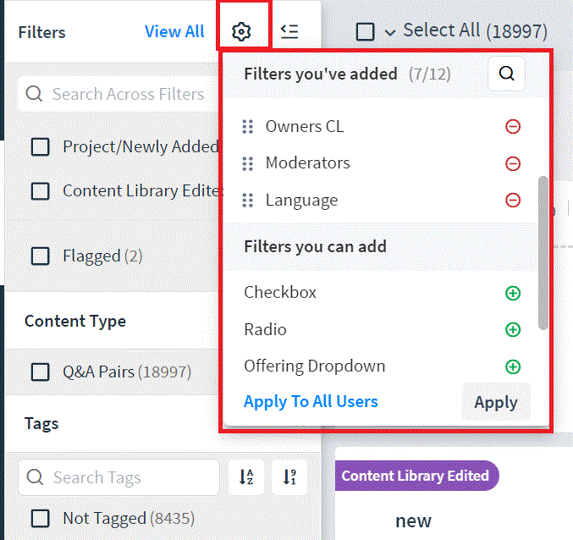The width and height of the screenshot is (573, 540).
Task: Add the Checkbox filter
Action: pos(513,293)
